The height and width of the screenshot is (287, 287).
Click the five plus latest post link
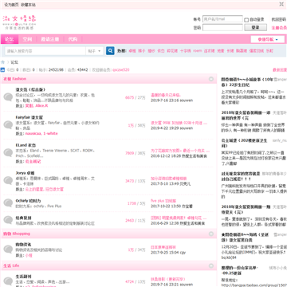coord(163,201)
